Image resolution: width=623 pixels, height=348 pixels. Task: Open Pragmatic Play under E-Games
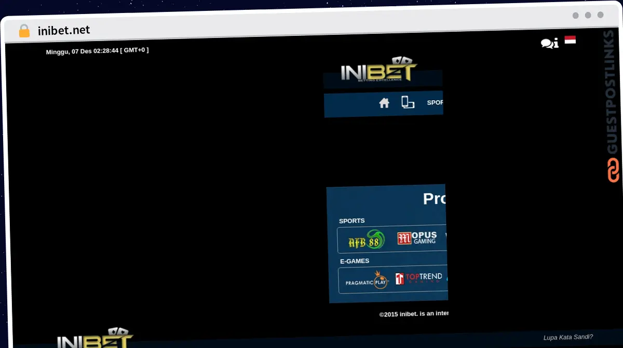(x=365, y=280)
